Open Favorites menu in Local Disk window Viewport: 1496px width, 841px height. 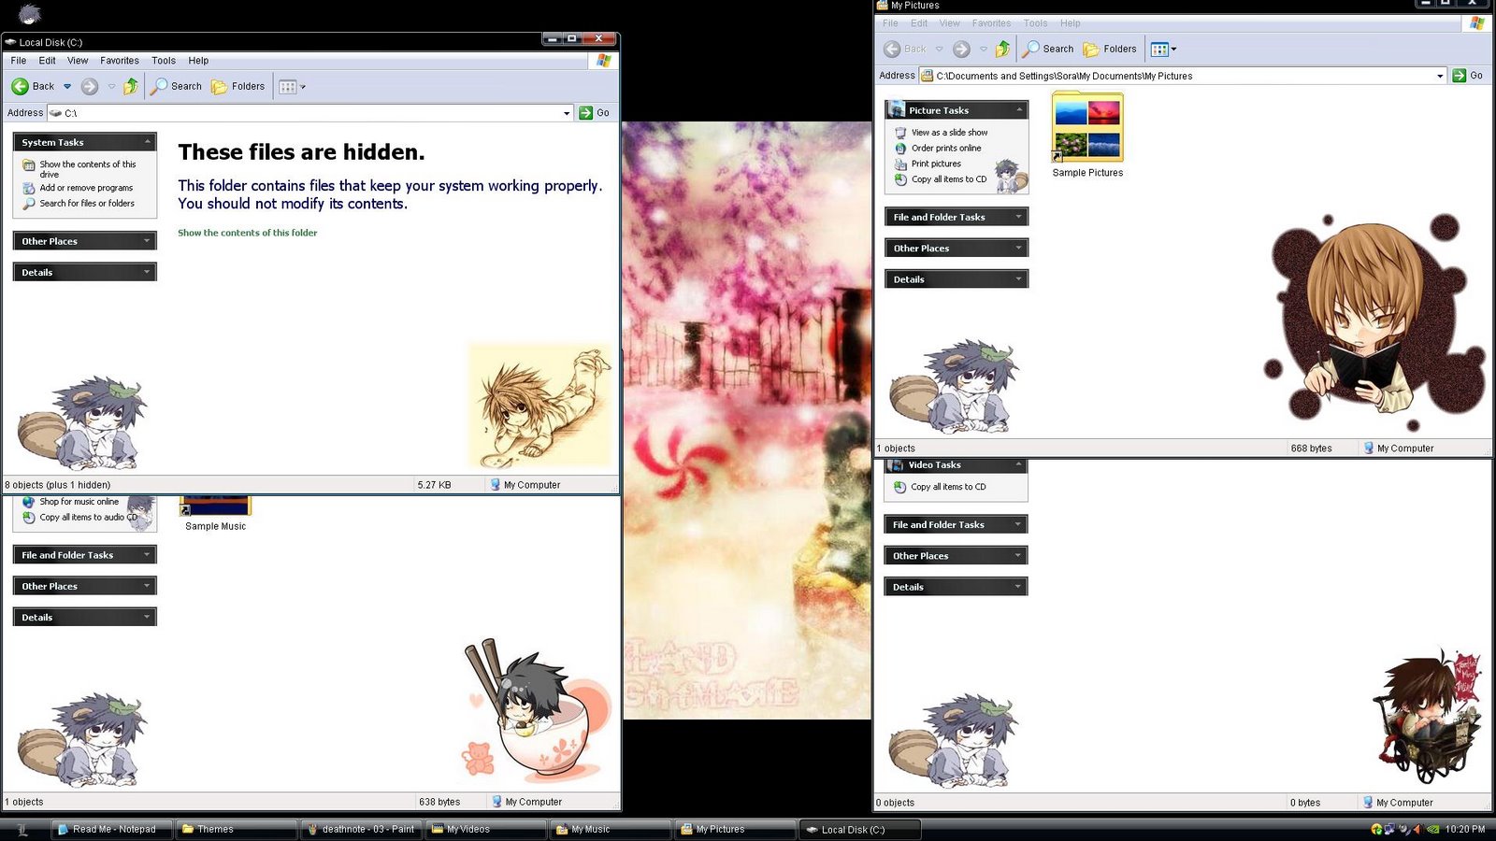pos(120,61)
